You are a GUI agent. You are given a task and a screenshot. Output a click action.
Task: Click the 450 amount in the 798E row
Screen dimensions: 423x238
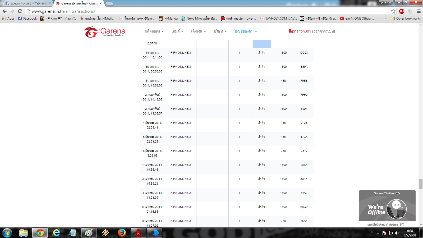283,81
